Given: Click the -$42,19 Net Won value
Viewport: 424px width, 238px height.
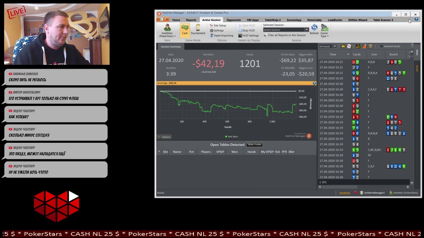Looking at the screenshot, I should point(208,63).
